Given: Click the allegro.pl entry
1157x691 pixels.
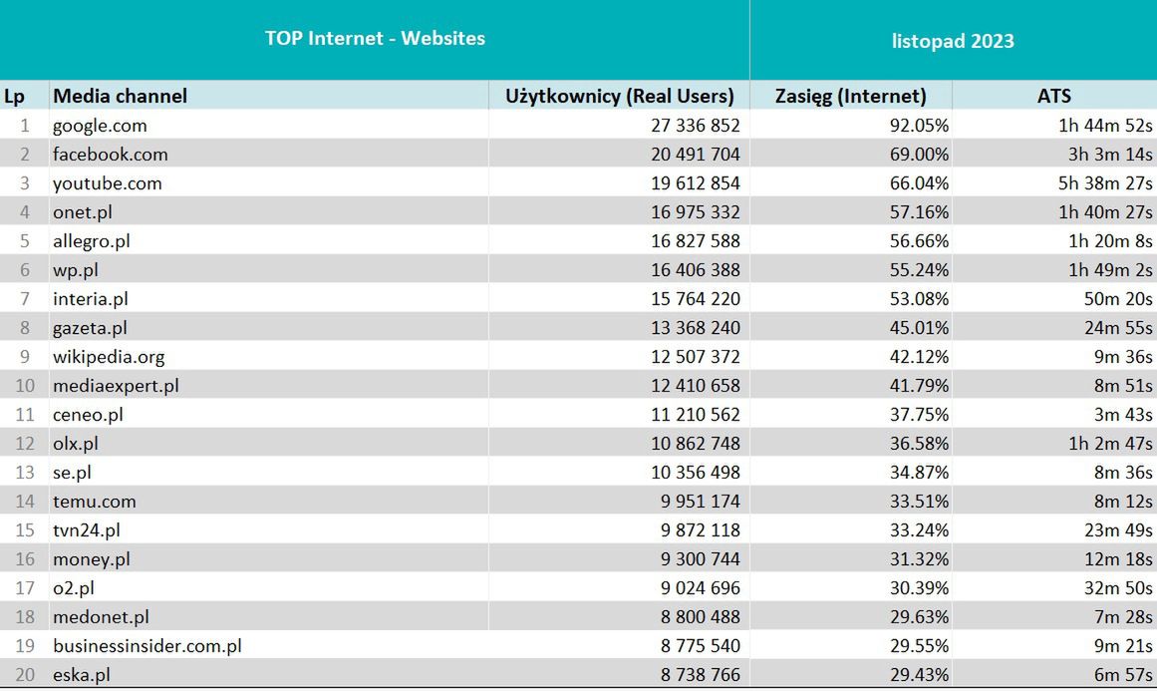Looking at the screenshot, I should coord(91,241).
